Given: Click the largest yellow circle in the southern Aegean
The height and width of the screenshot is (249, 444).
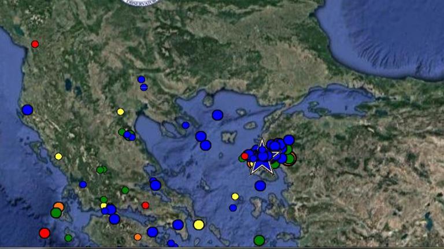Looking at the screenshot, I should (x=199, y=225).
